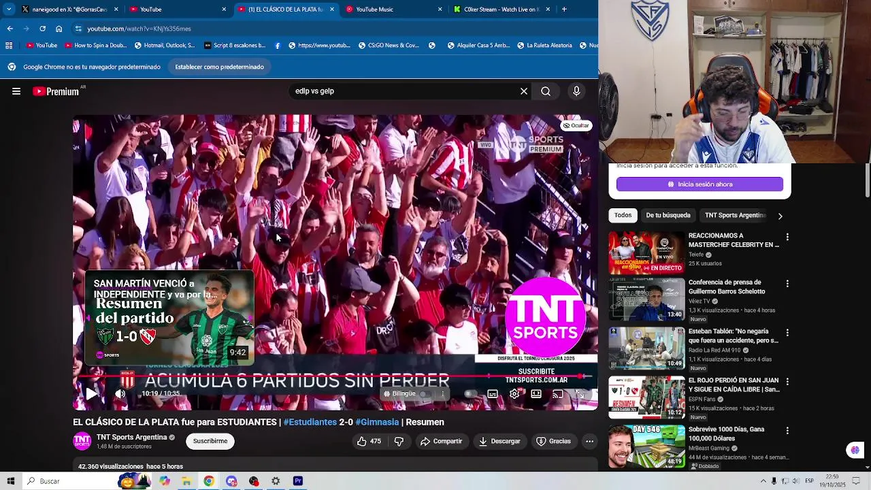The image size is (871, 490).
Task: Click 'Establecer como predeterminado' button
Action: (219, 67)
